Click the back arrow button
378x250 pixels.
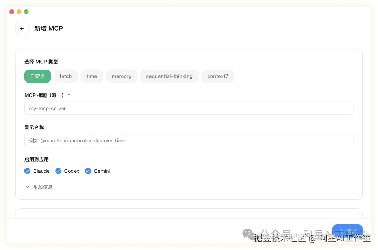(22, 28)
